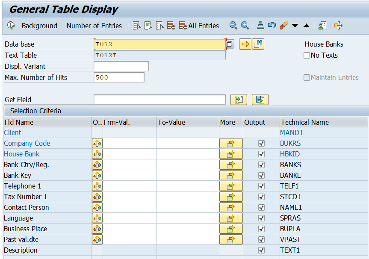Click second blue button right of Get Field

coord(260,100)
